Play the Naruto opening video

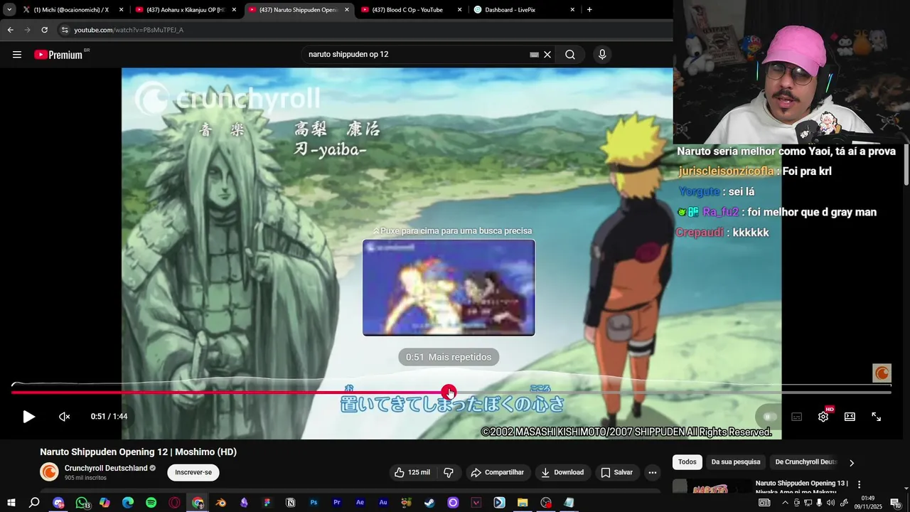pyautogui.click(x=28, y=417)
